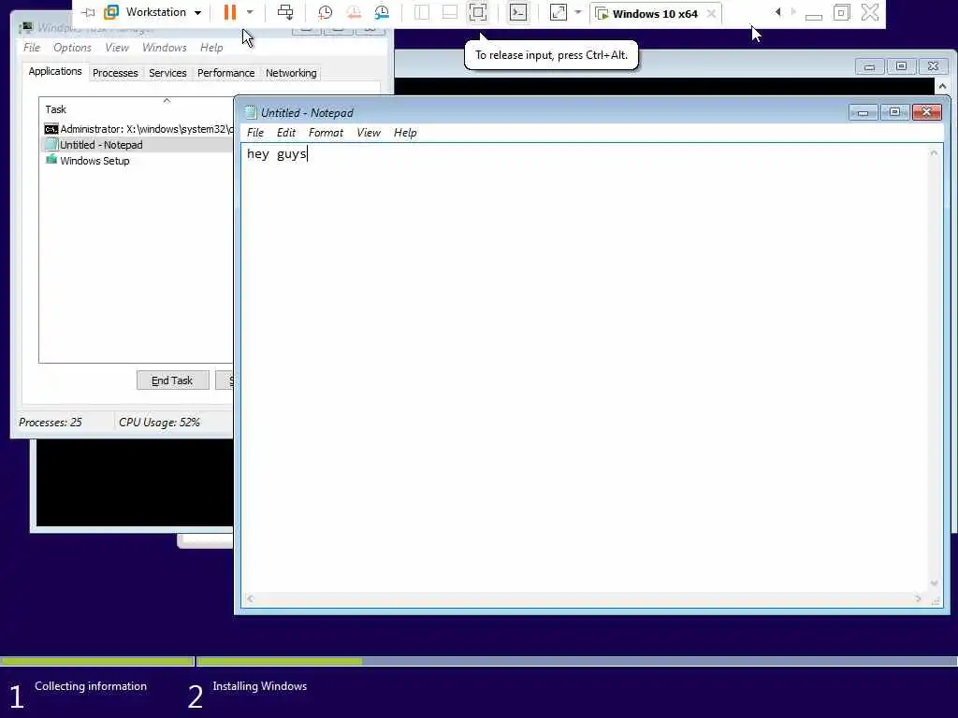Open the Task Manager File menu
This screenshot has height=718, width=958.
tap(32, 48)
